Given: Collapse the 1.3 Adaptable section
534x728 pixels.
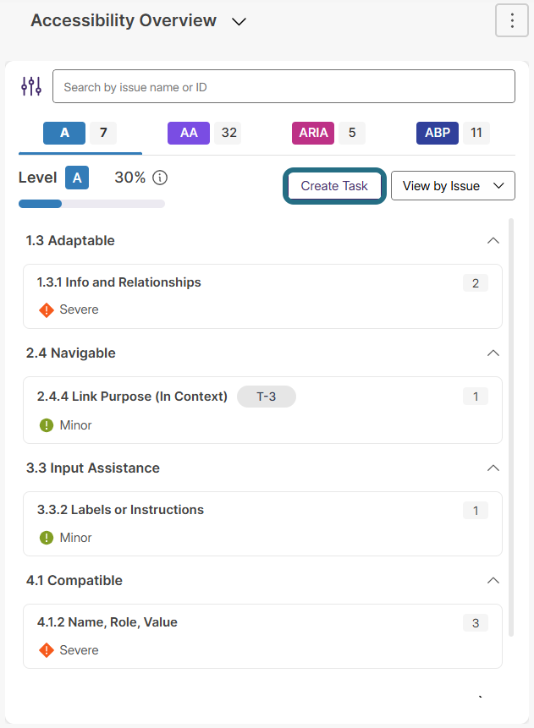Looking at the screenshot, I should pyautogui.click(x=493, y=240).
